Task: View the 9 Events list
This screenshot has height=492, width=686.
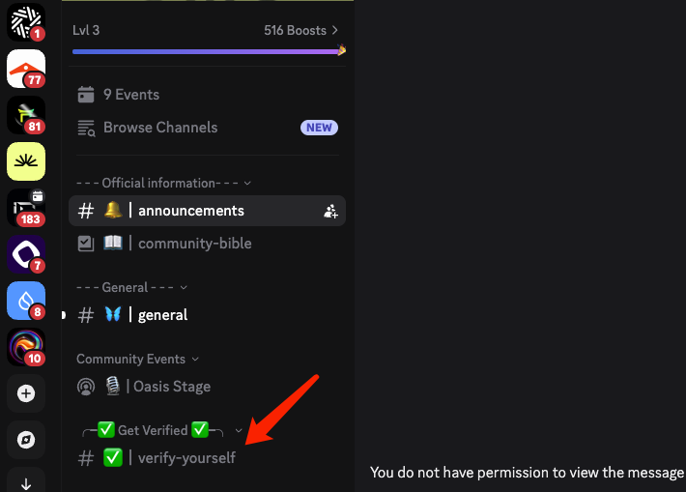Action: pos(131,95)
